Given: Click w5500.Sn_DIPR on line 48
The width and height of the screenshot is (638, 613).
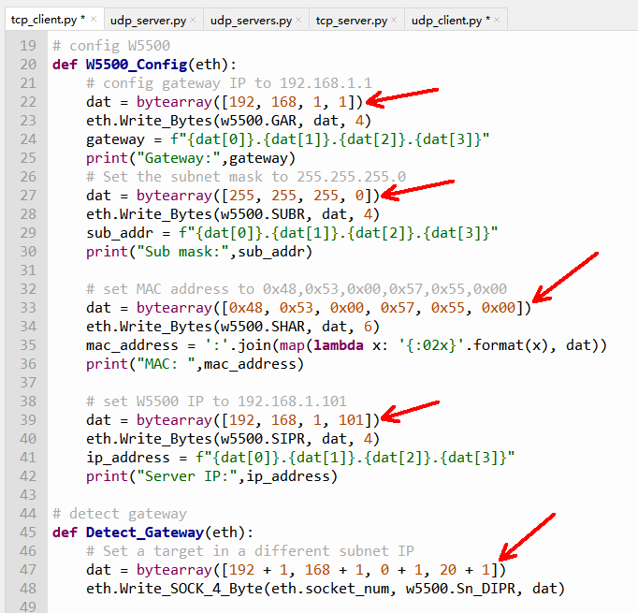Looking at the screenshot, I should [x=460, y=589].
